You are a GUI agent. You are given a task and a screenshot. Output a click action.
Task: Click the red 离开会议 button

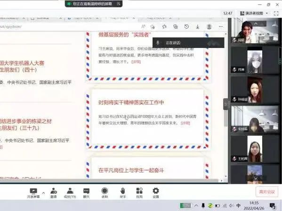click(267, 192)
